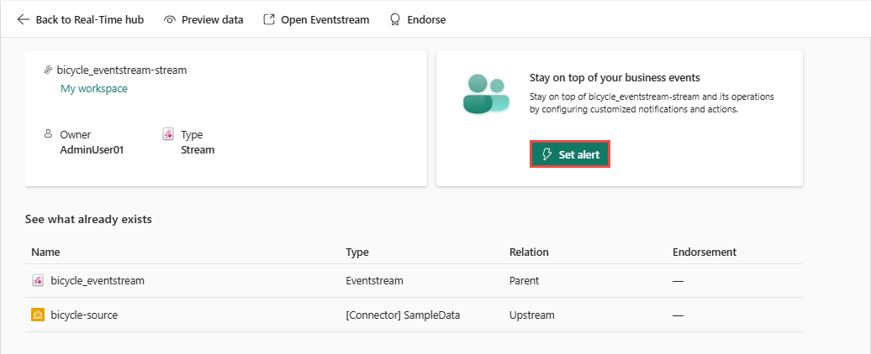This screenshot has height=354, width=871.
Task: Click the bicycle-source connector icon
Action: click(x=38, y=315)
